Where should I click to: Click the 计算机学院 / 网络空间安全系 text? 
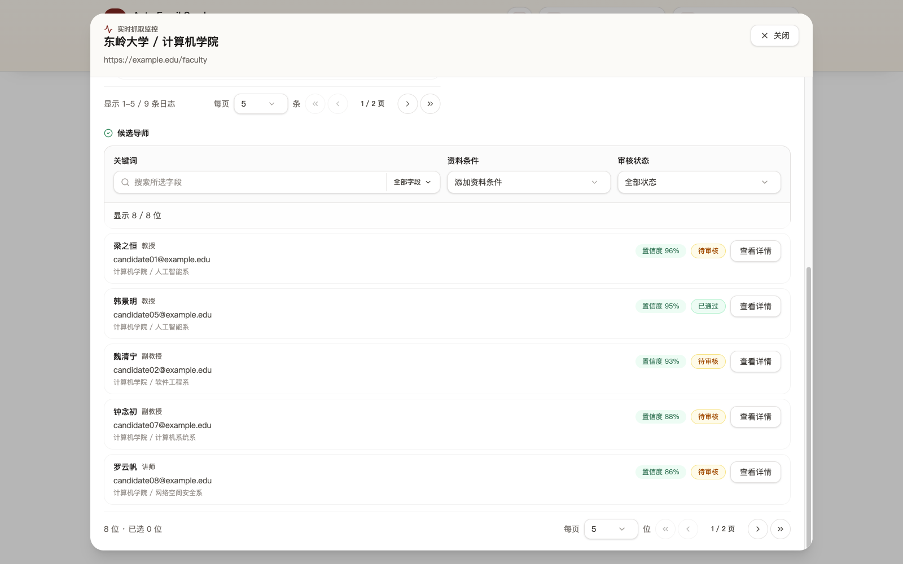[158, 493]
